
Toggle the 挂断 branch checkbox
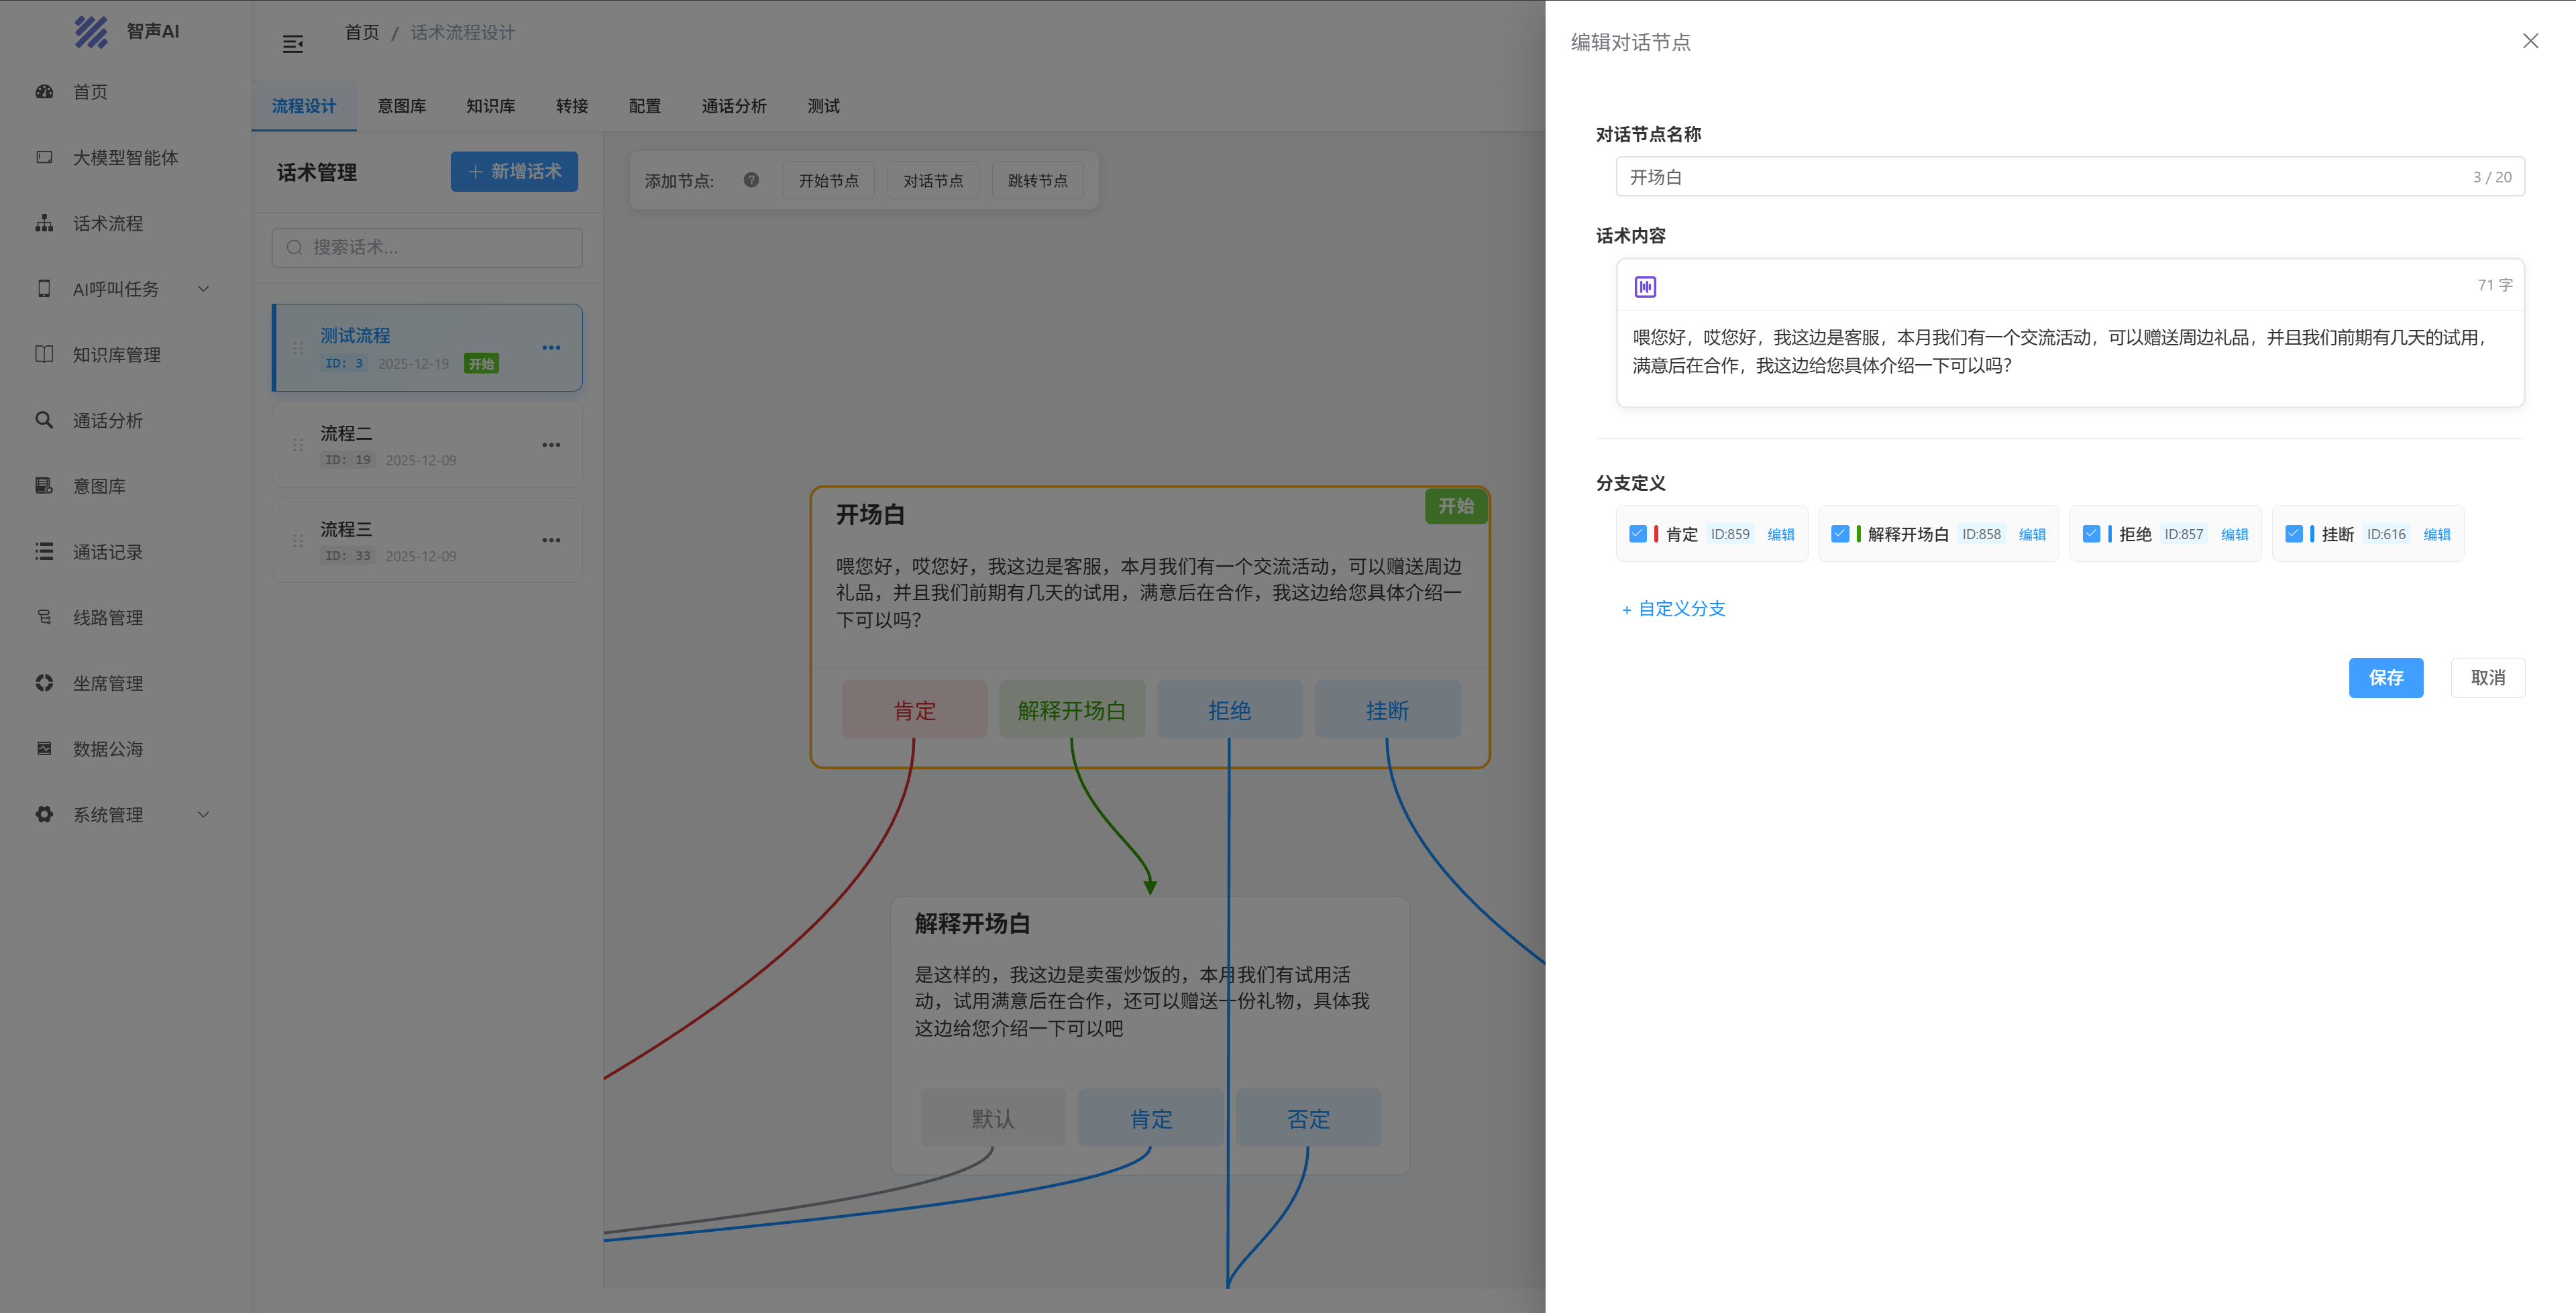point(2293,534)
